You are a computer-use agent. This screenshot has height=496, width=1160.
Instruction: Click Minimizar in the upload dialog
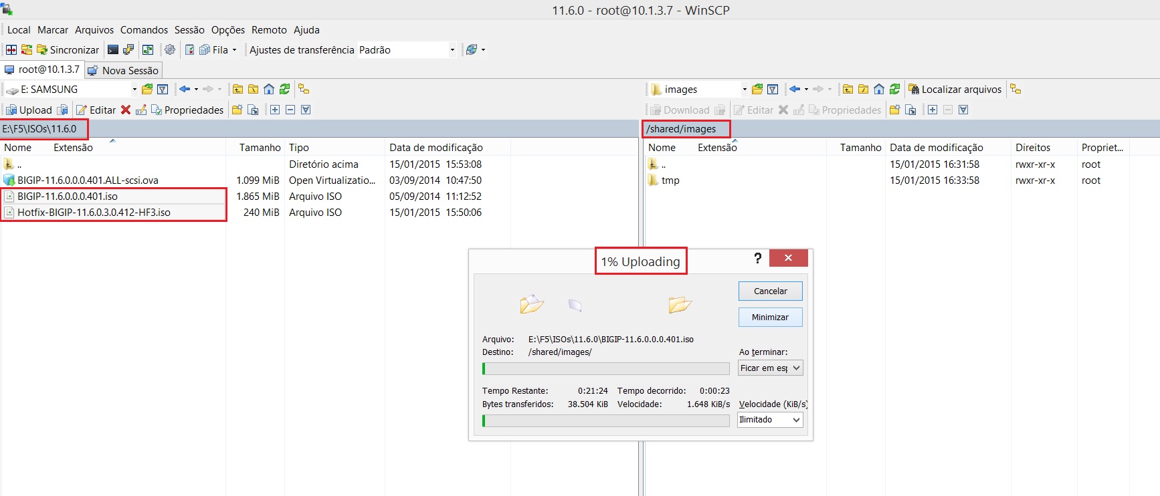click(x=770, y=317)
